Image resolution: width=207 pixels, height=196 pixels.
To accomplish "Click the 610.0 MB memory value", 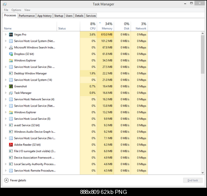I will pyautogui.click(x=107, y=34).
